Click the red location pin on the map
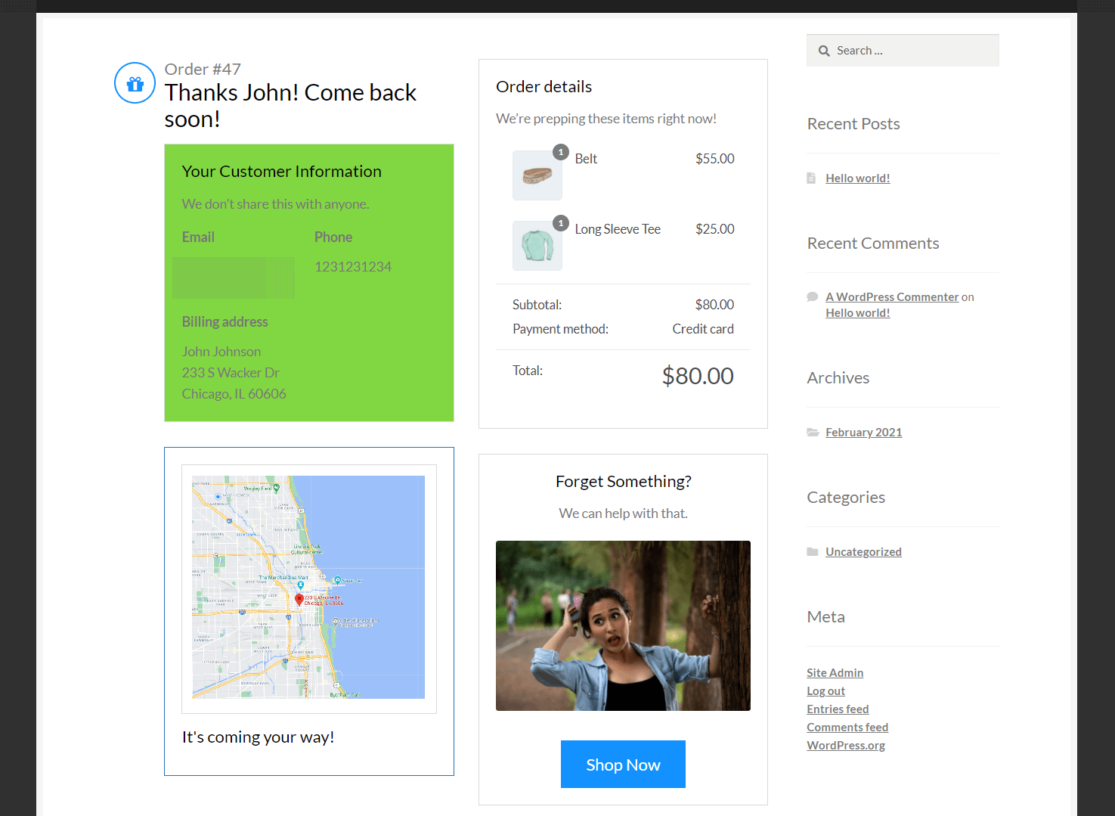 click(x=299, y=600)
